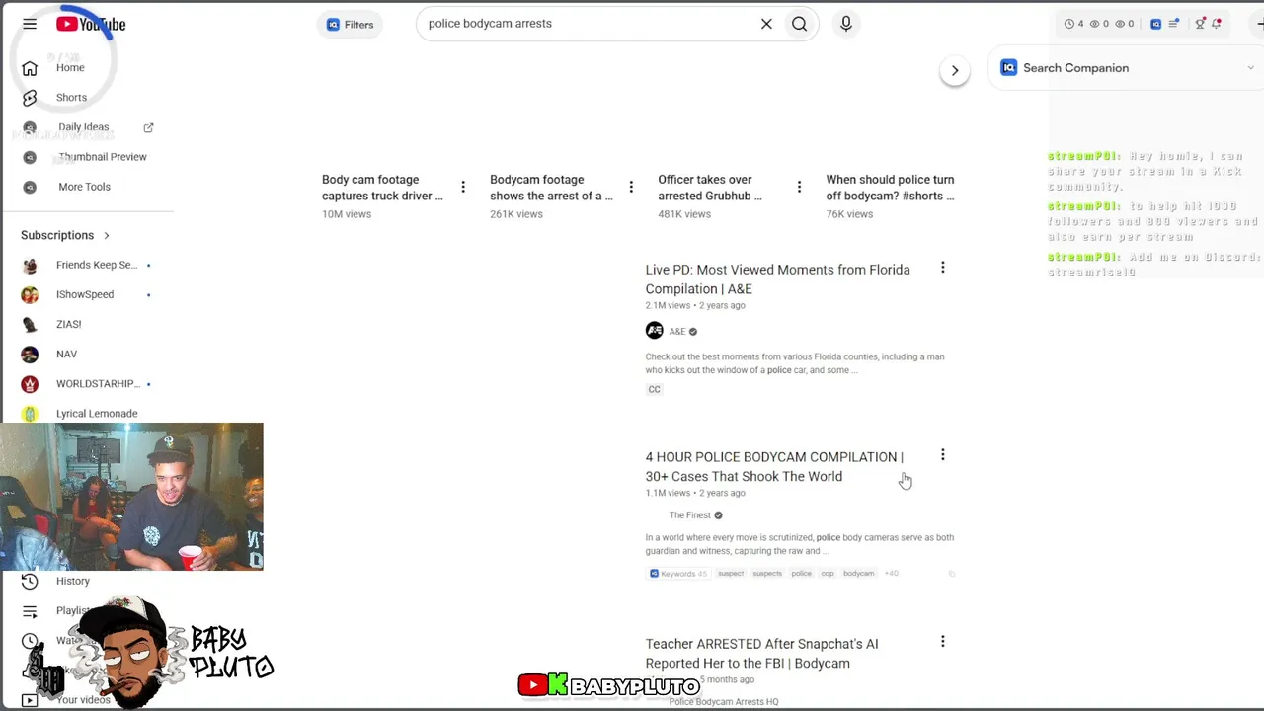This screenshot has height=711, width=1264.
Task: Click the WORLDSTARHIP channel avatar
Action: 30,383
